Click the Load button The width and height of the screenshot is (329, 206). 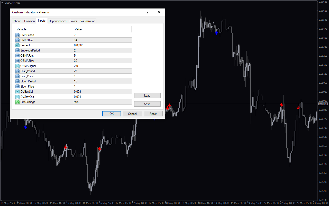[147, 96]
